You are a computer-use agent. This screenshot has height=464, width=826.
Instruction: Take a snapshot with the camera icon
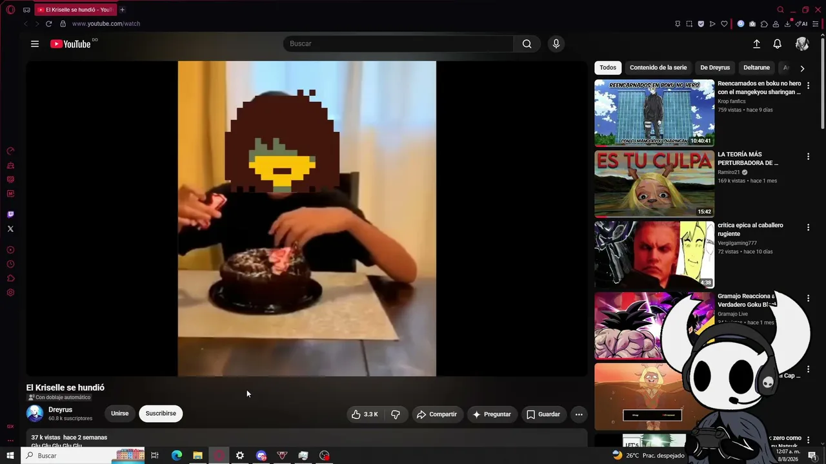[752, 24]
